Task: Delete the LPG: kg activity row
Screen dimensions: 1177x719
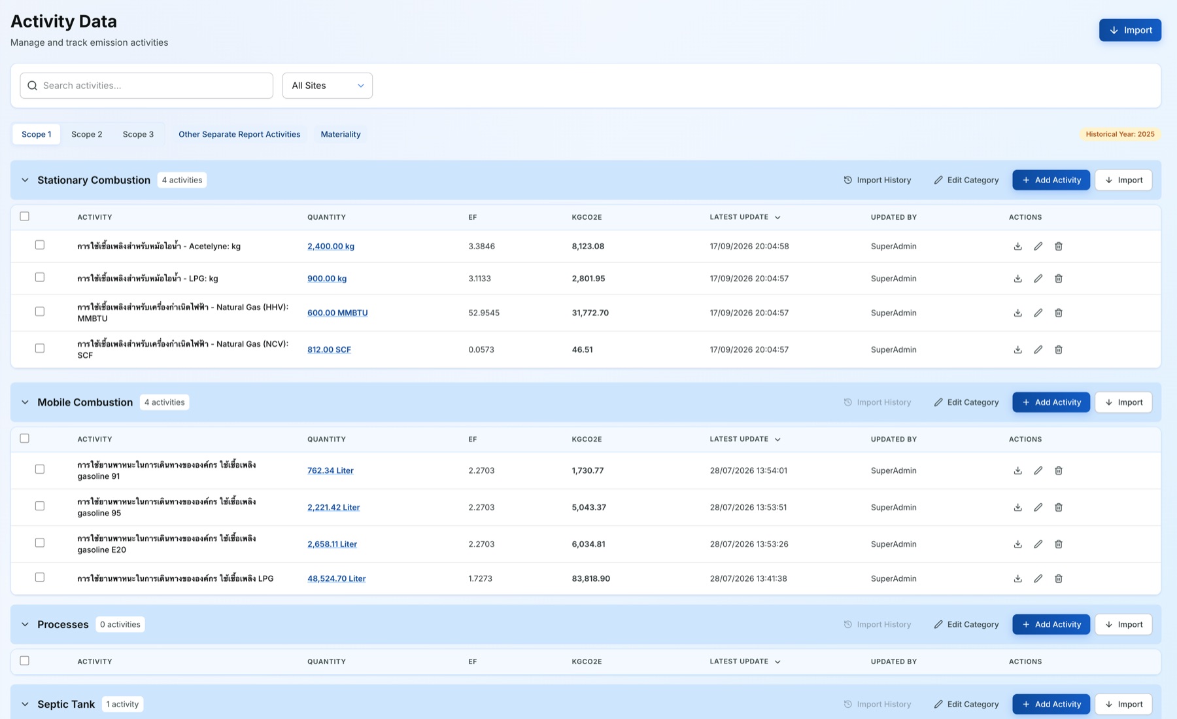Action: (1058, 279)
